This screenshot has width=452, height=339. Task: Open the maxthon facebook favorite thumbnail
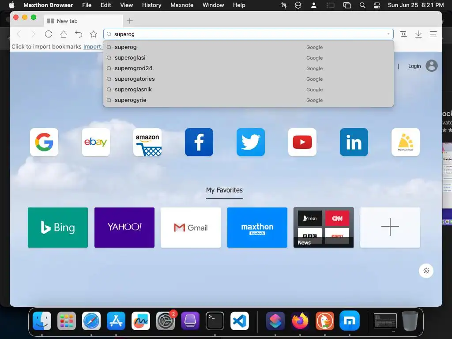pos(257,227)
